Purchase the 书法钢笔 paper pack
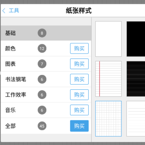Image resolution: width=145 pixels, height=145 pixels. point(79,79)
